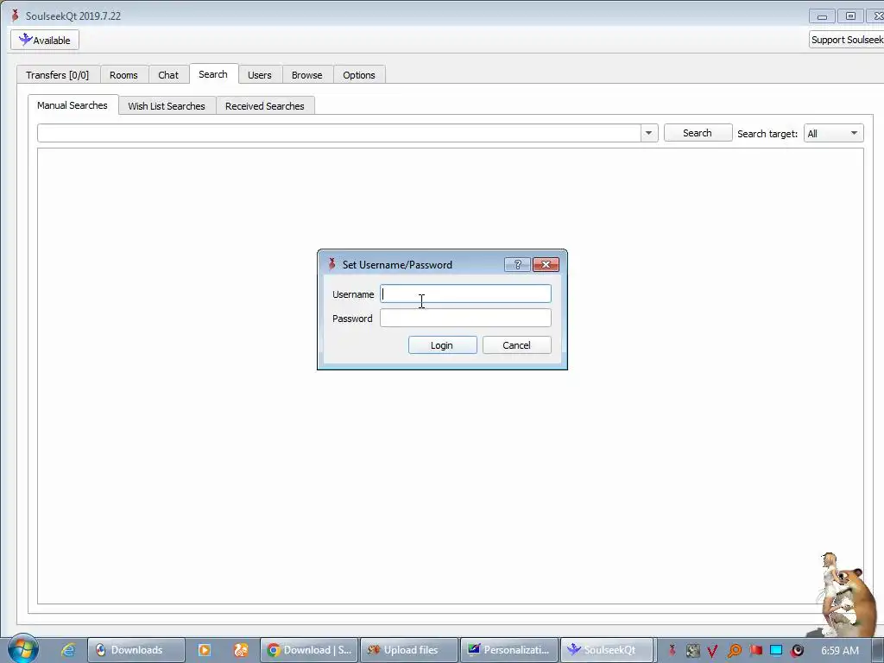Click the search query input box
Viewport: 884px width, 663px height.
pyautogui.click(x=338, y=133)
